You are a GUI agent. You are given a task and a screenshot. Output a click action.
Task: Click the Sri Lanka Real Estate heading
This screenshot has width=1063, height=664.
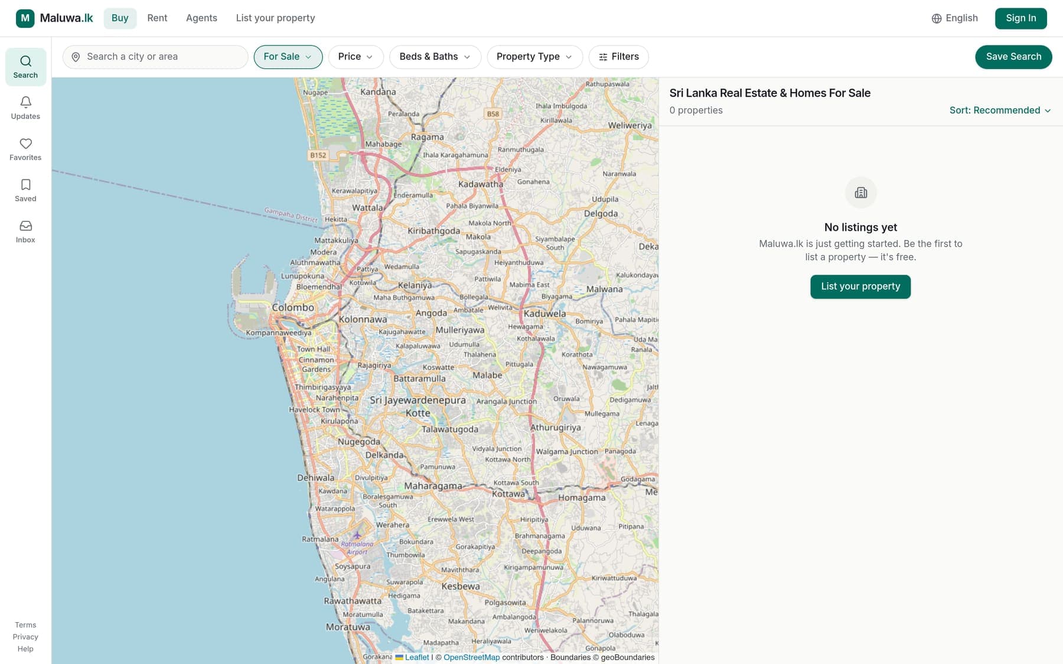coord(769,93)
